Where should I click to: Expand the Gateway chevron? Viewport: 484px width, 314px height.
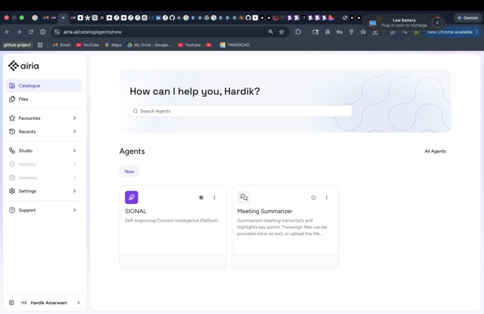[x=74, y=177]
